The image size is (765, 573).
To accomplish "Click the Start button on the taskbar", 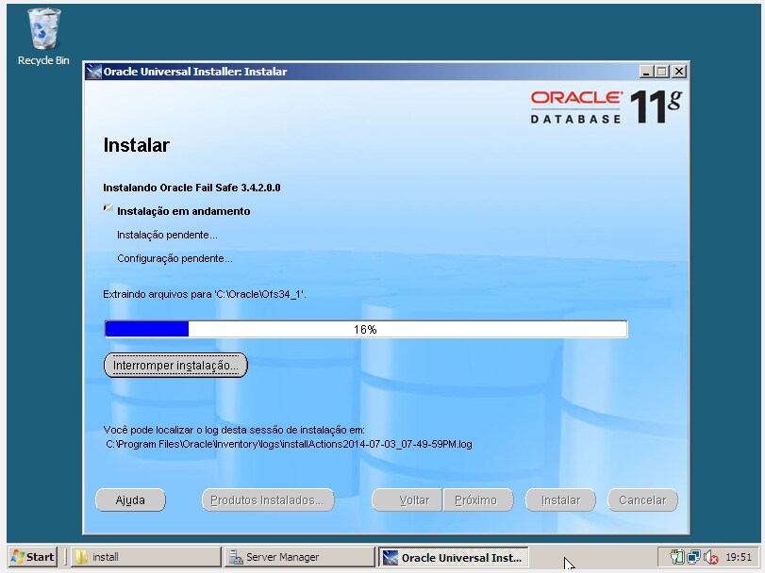I will tap(33, 556).
